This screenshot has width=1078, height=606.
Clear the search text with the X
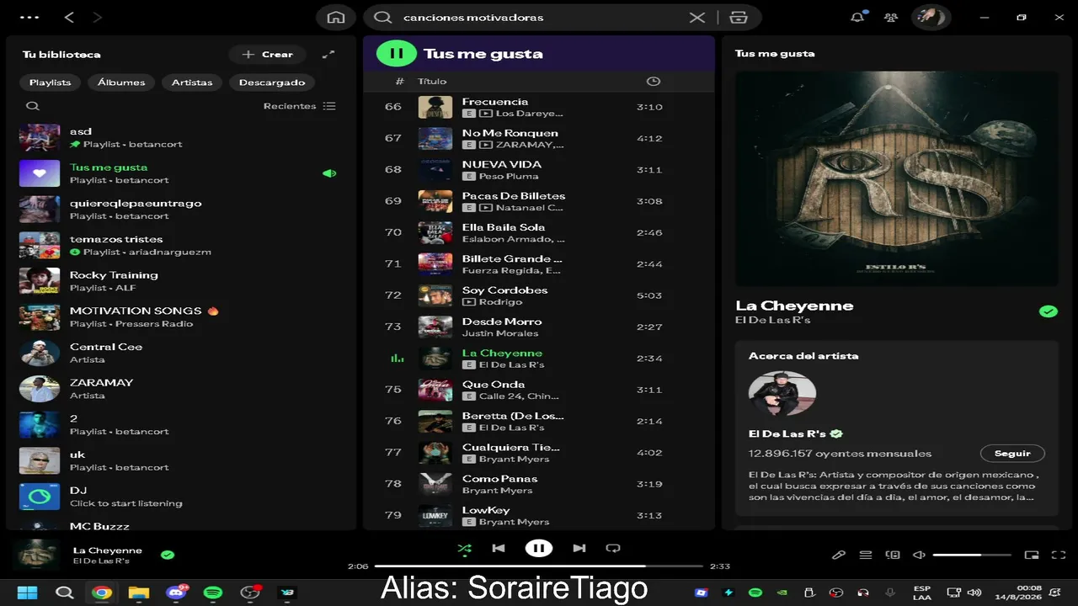tap(697, 17)
